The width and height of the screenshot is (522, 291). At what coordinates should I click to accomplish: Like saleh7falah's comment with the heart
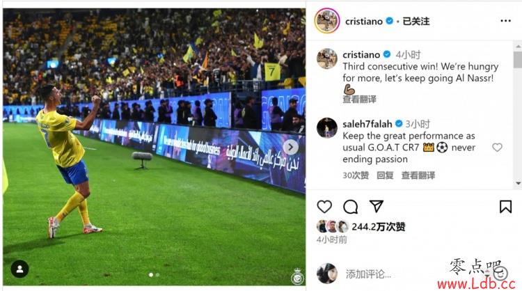tap(497, 147)
